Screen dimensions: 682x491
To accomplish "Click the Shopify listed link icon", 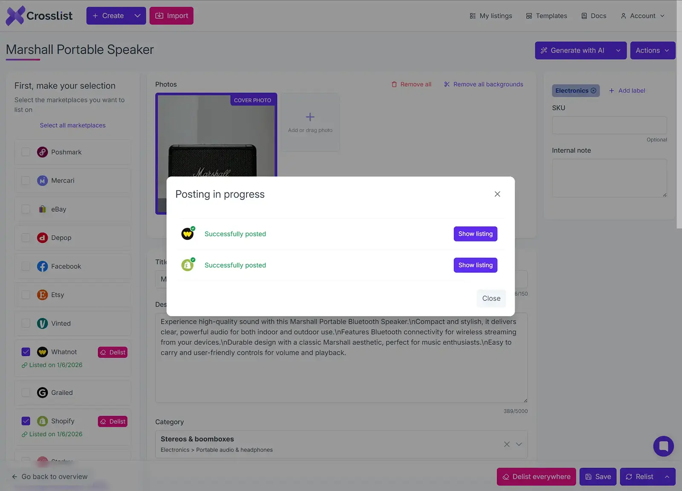I will click(24, 434).
